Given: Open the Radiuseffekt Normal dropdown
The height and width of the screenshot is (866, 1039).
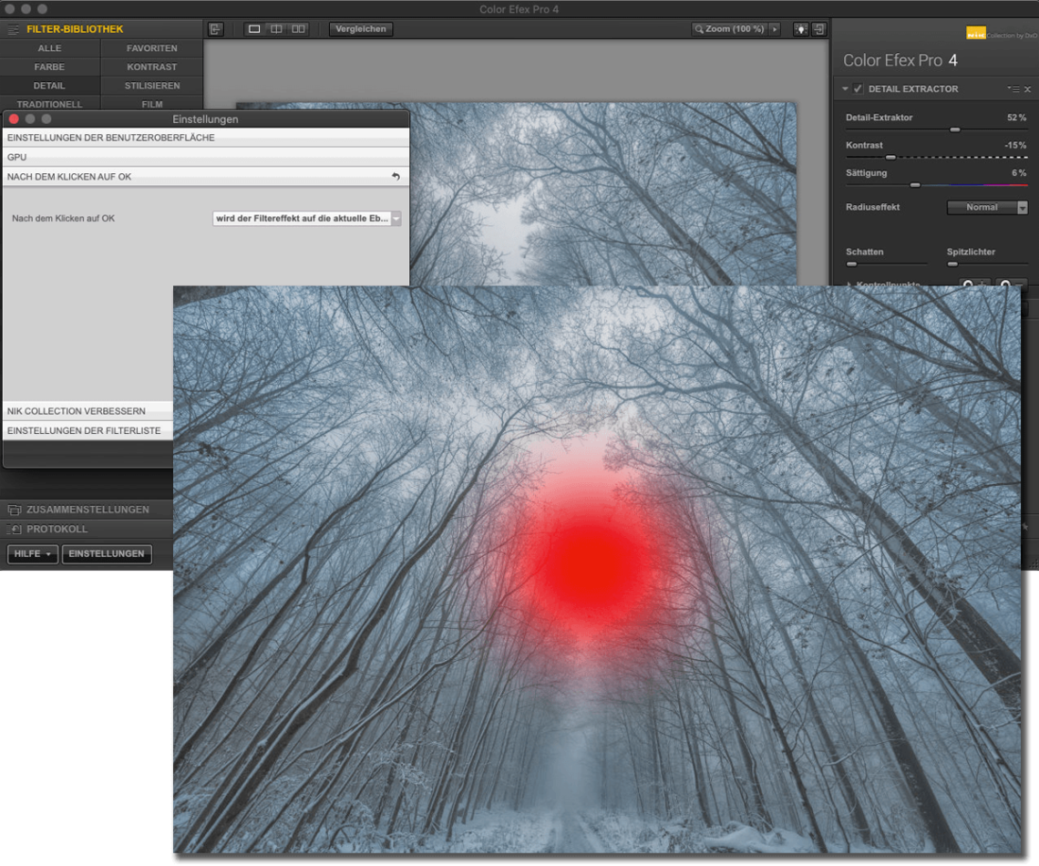Looking at the screenshot, I should [x=987, y=208].
